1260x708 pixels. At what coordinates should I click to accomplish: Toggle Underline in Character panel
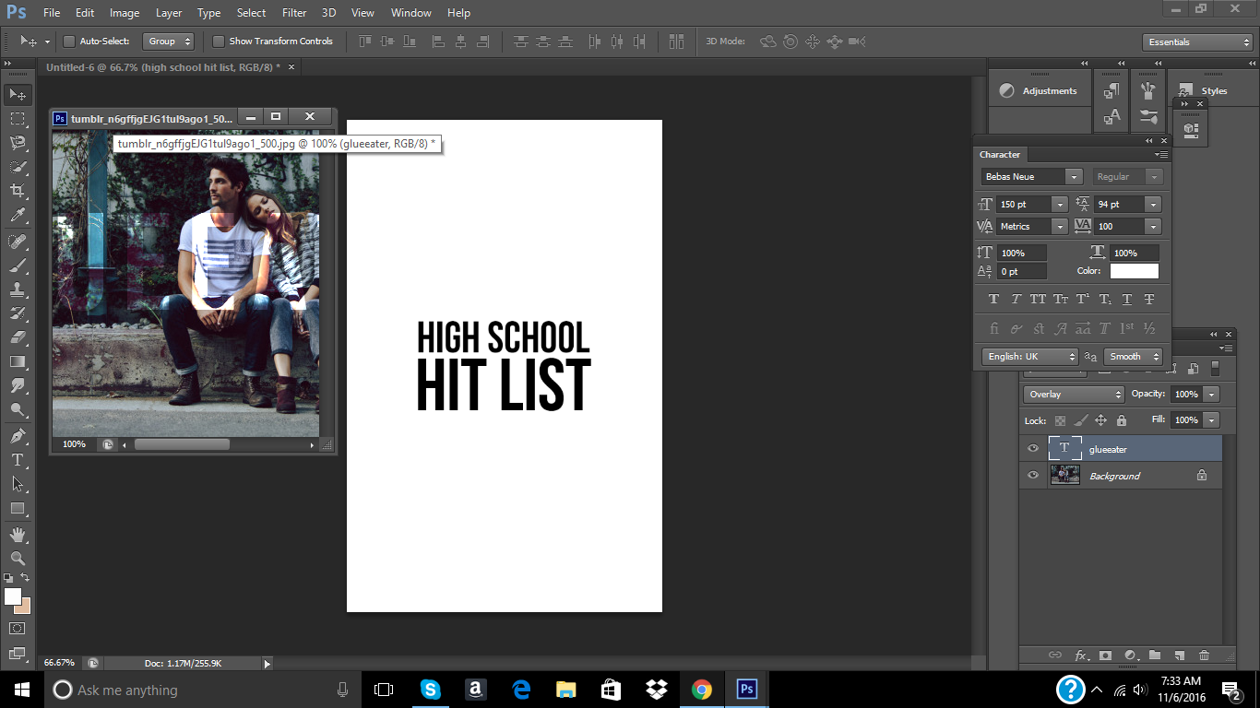[1127, 300]
